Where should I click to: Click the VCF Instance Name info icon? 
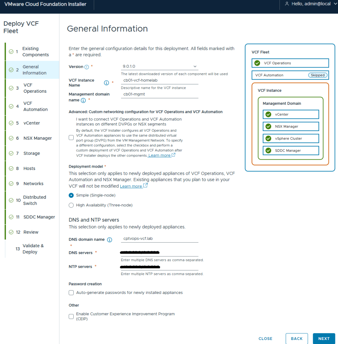click(106, 83)
